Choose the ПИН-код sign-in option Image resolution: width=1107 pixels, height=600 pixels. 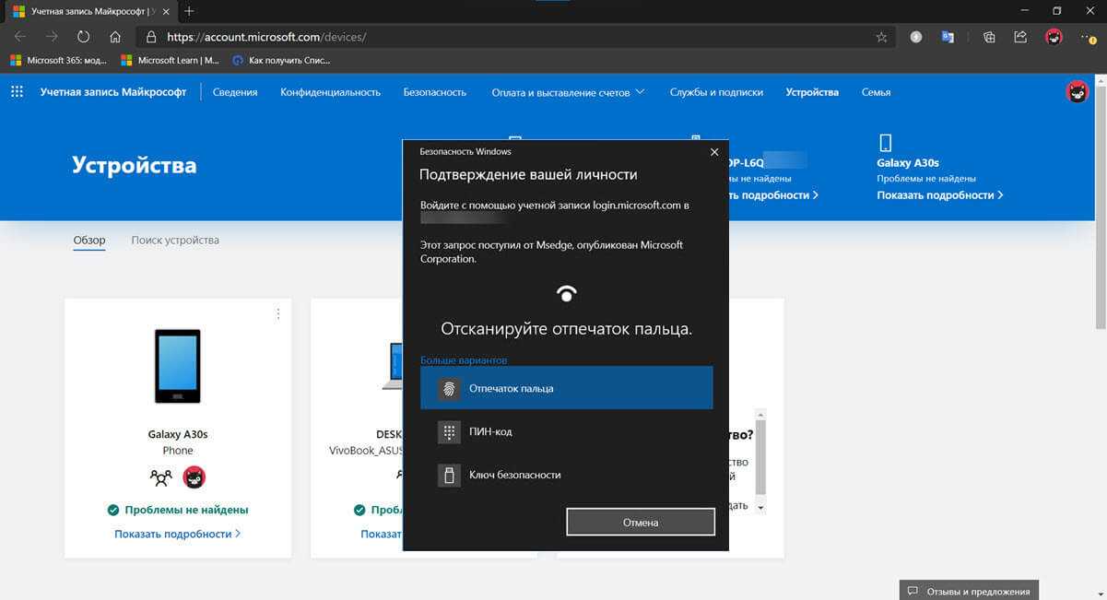point(566,431)
